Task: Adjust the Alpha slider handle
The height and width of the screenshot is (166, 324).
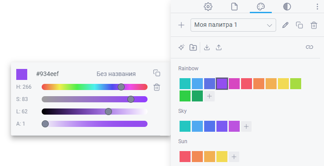Action: click(45, 124)
